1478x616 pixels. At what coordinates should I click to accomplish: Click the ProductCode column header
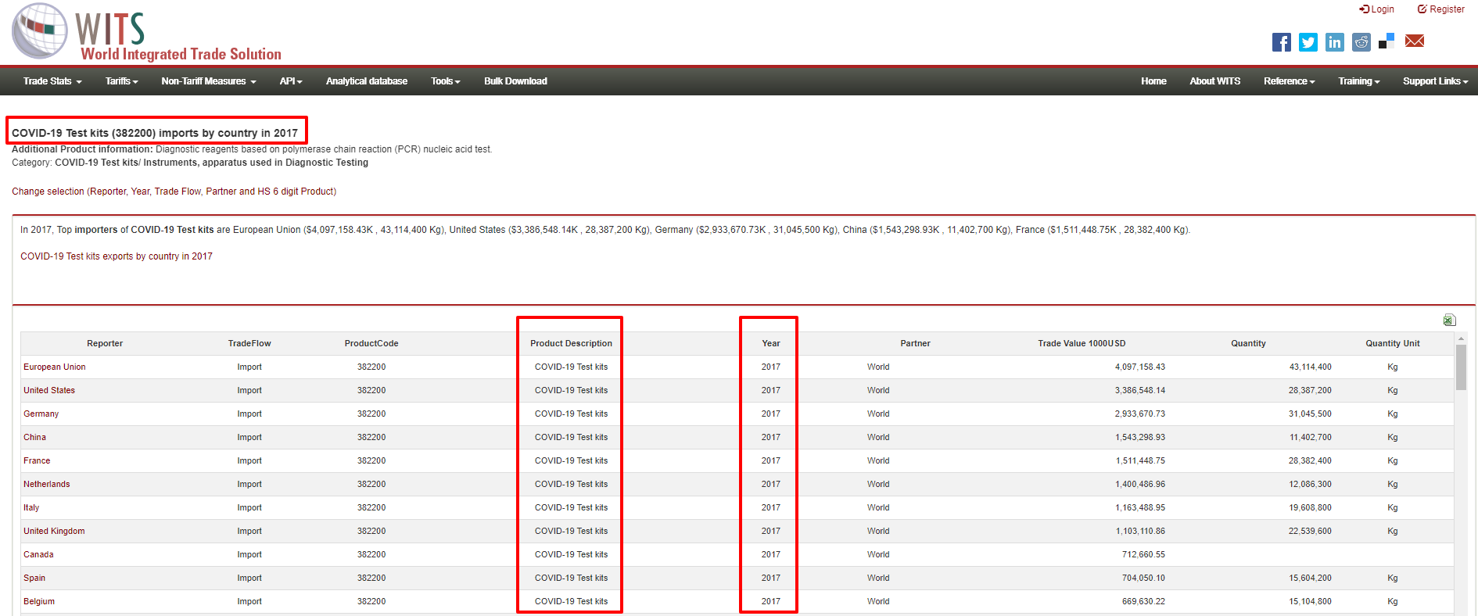click(x=371, y=343)
